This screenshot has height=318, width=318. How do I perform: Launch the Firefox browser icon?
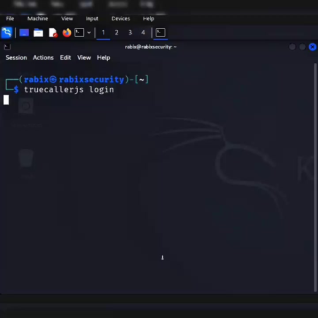[67, 32]
